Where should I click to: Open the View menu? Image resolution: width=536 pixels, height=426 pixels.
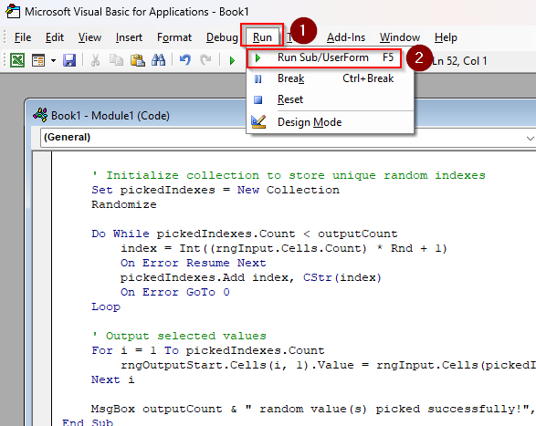(x=89, y=37)
